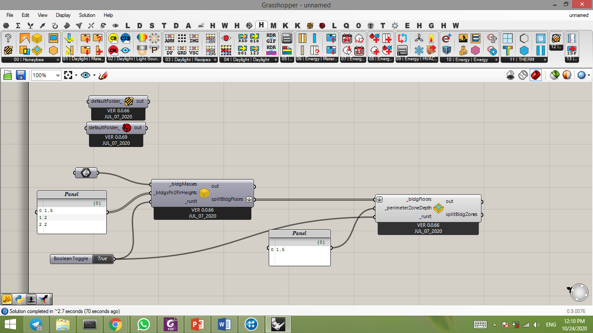The height and width of the screenshot is (333, 593).
Task: Select the blue CIE sky icon
Action: pos(125,38)
